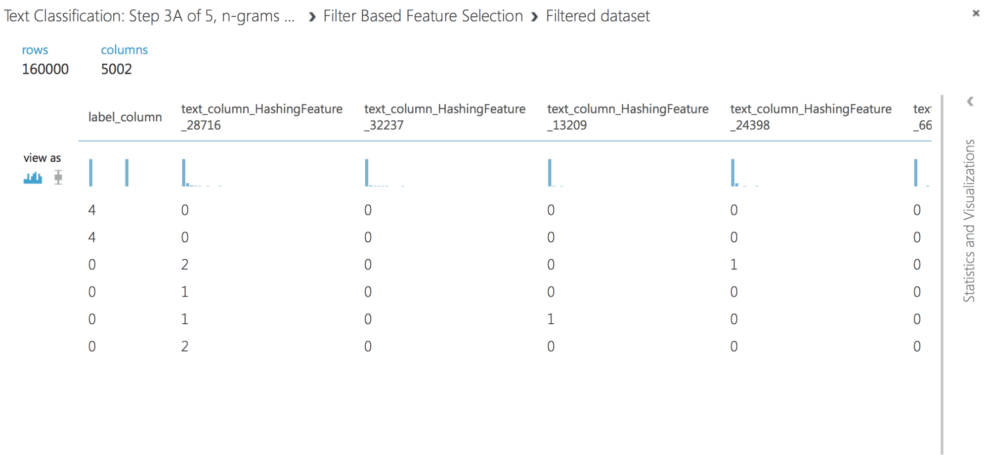Click the vertical scrollbar beside the table
The height and width of the screenshot is (455, 988).
(942, 274)
